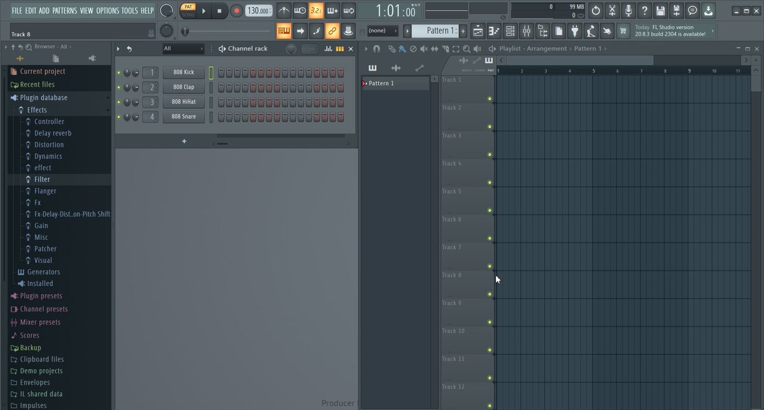Open the (none) arrangement picker dropdown

click(x=395, y=31)
